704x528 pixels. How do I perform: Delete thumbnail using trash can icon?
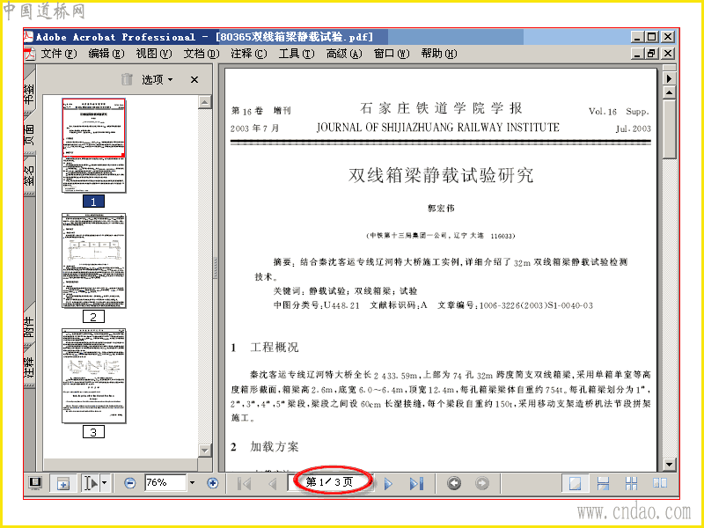127,79
